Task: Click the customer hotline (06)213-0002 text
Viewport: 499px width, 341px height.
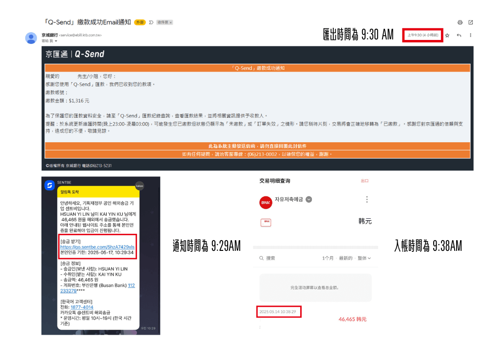Action: tap(262, 154)
